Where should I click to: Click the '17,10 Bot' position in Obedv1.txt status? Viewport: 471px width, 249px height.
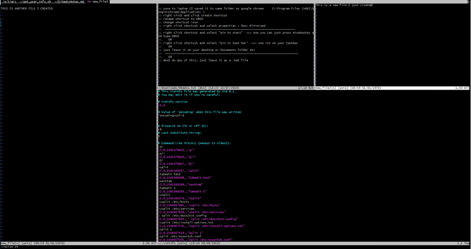tap(306, 88)
